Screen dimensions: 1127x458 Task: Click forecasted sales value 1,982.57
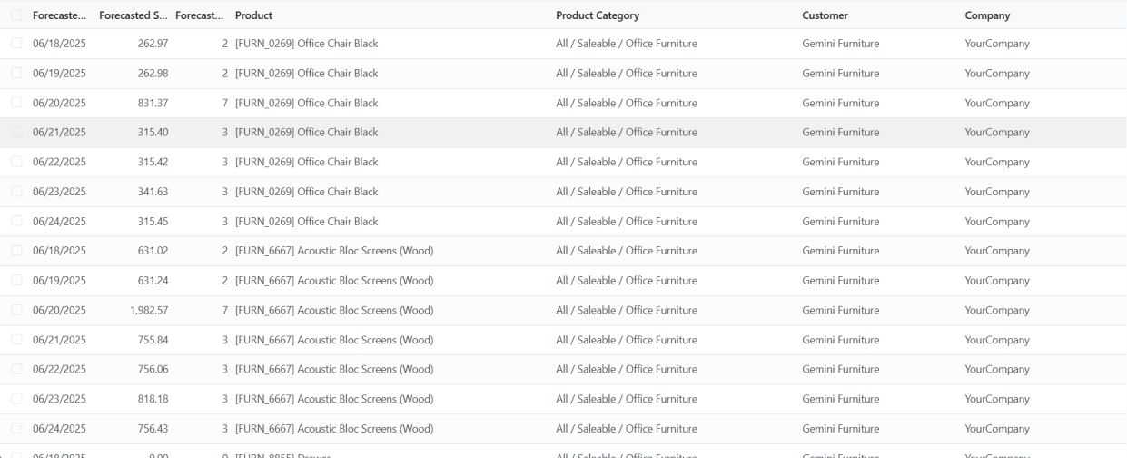coord(149,310)
